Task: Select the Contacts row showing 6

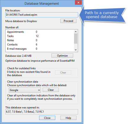Action: click(x=40, y=44)
